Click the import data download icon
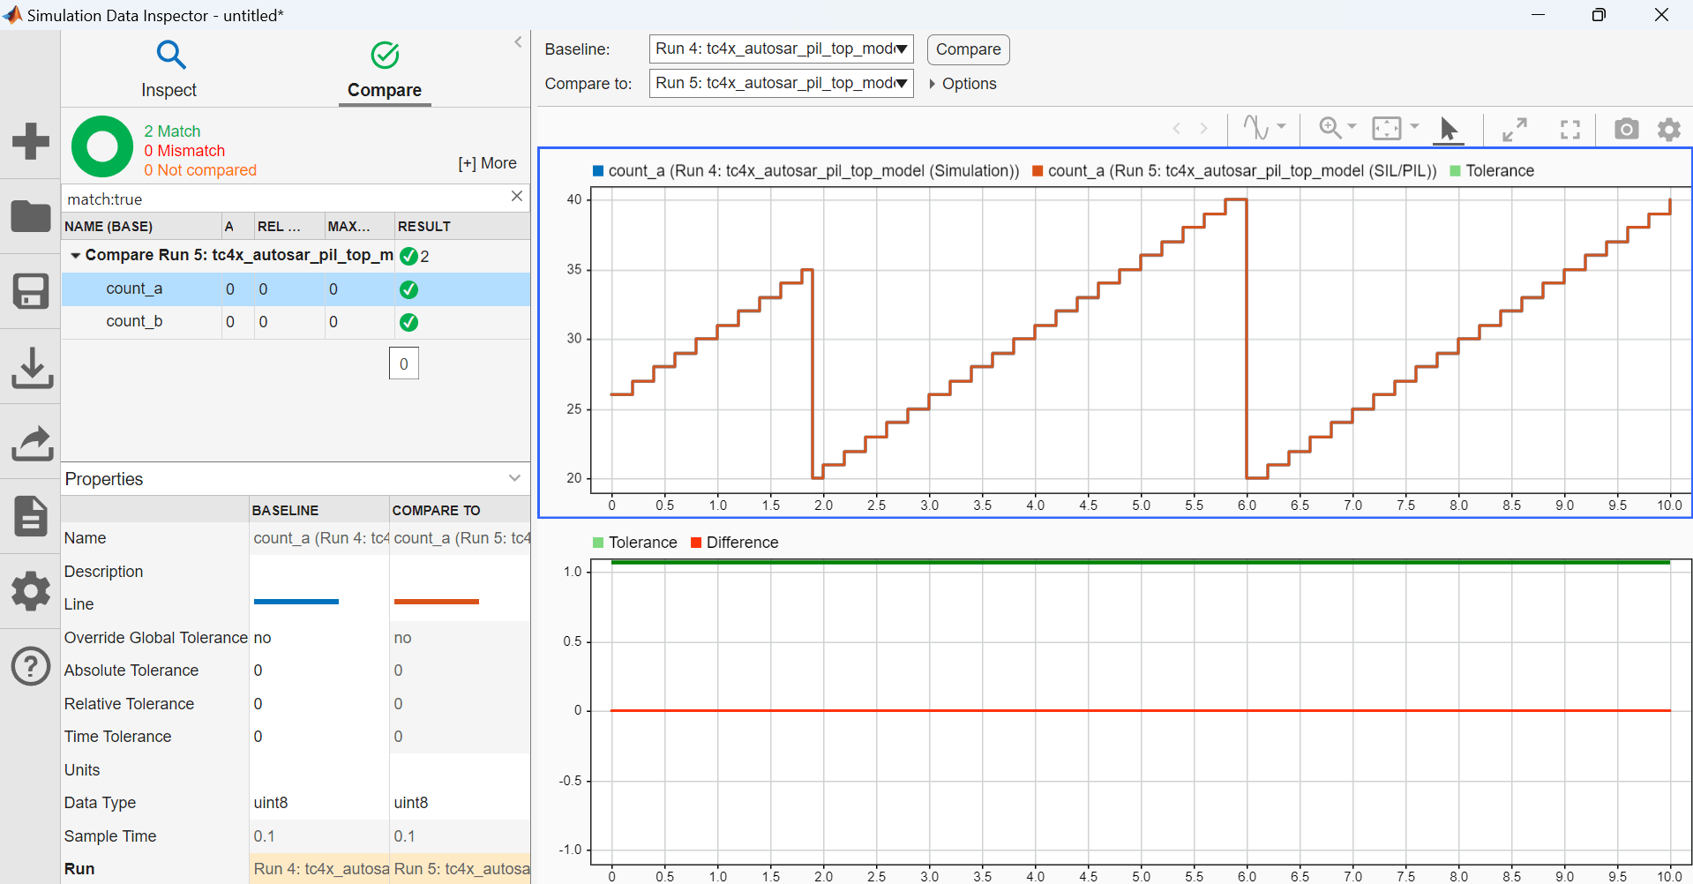This screenshot has width=1693, height=884. pyautogui.click(x=31, y=367)
